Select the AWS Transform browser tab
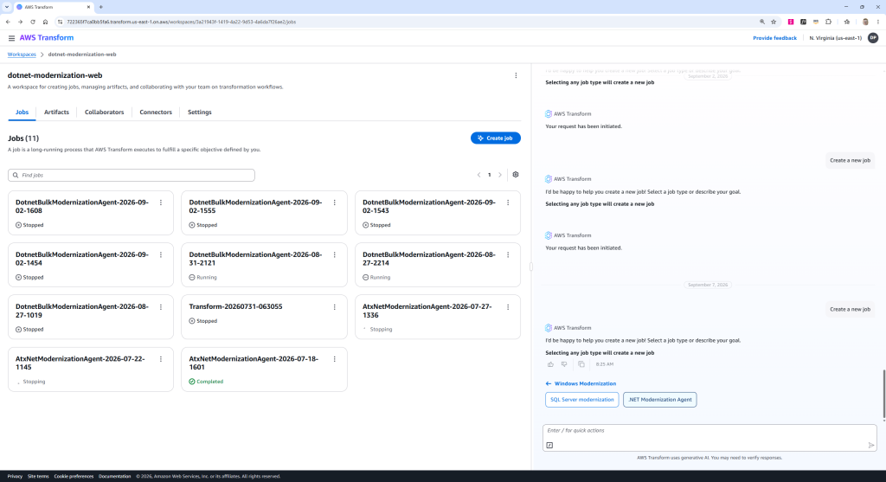 point(53,7)
